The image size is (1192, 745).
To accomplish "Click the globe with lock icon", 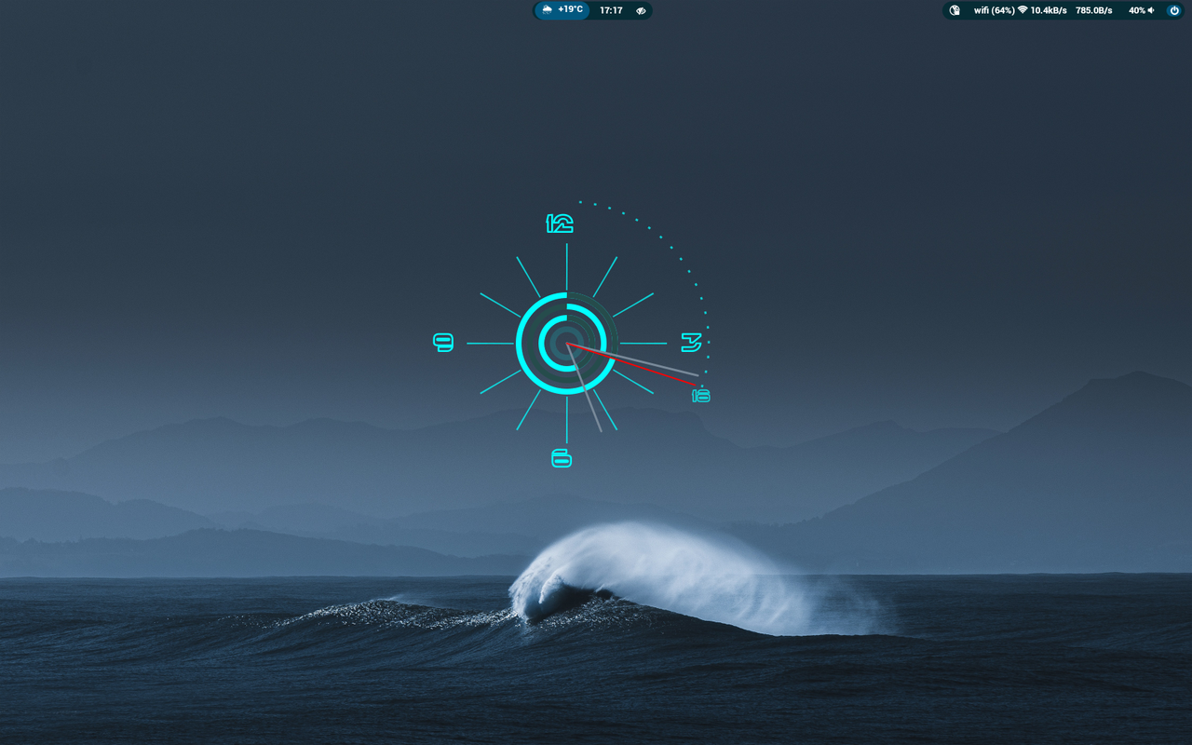I will point(955,10).
